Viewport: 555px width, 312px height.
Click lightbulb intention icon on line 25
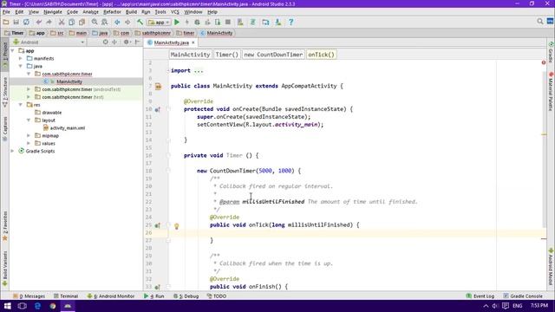coord(177,225)
